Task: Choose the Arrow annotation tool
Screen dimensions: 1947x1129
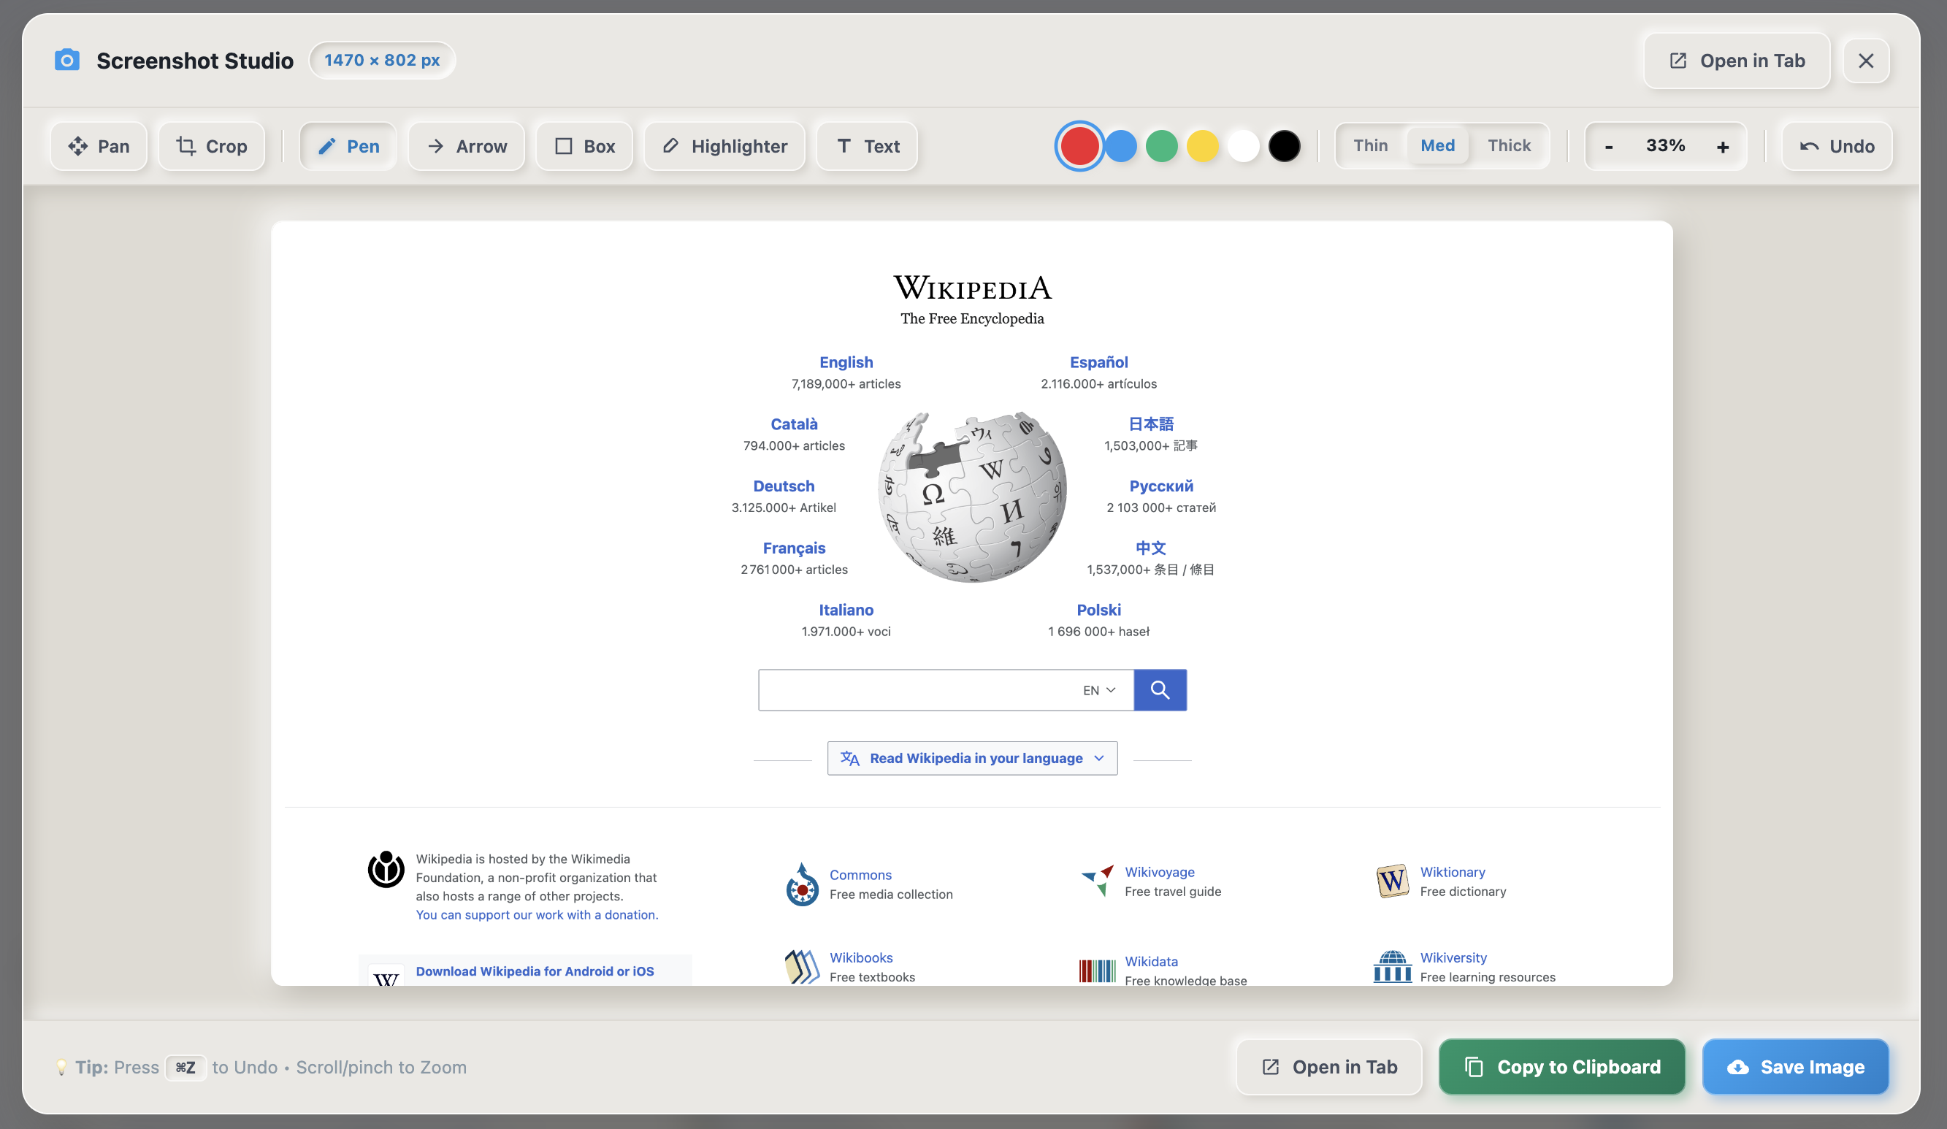Action: (x=467, y=146)
